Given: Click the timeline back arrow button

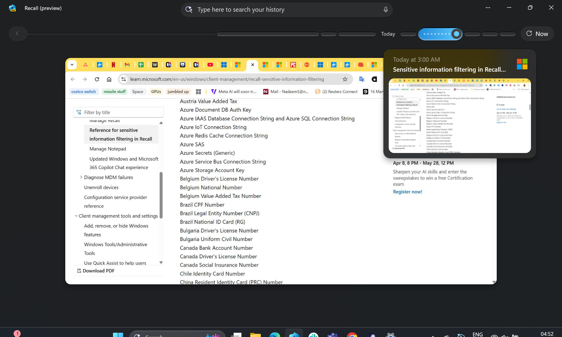Looking at the screenshot, I should [18, 34].
